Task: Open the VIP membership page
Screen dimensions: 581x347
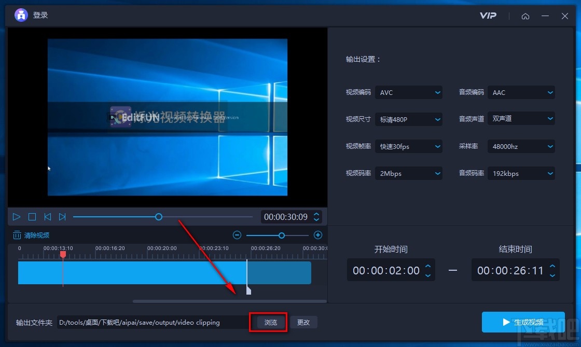Action: pos(488,16)
